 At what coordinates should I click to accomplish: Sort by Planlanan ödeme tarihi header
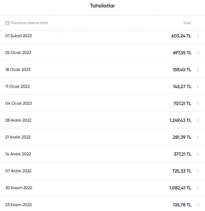pyautogui.click(x=29, y=23)
